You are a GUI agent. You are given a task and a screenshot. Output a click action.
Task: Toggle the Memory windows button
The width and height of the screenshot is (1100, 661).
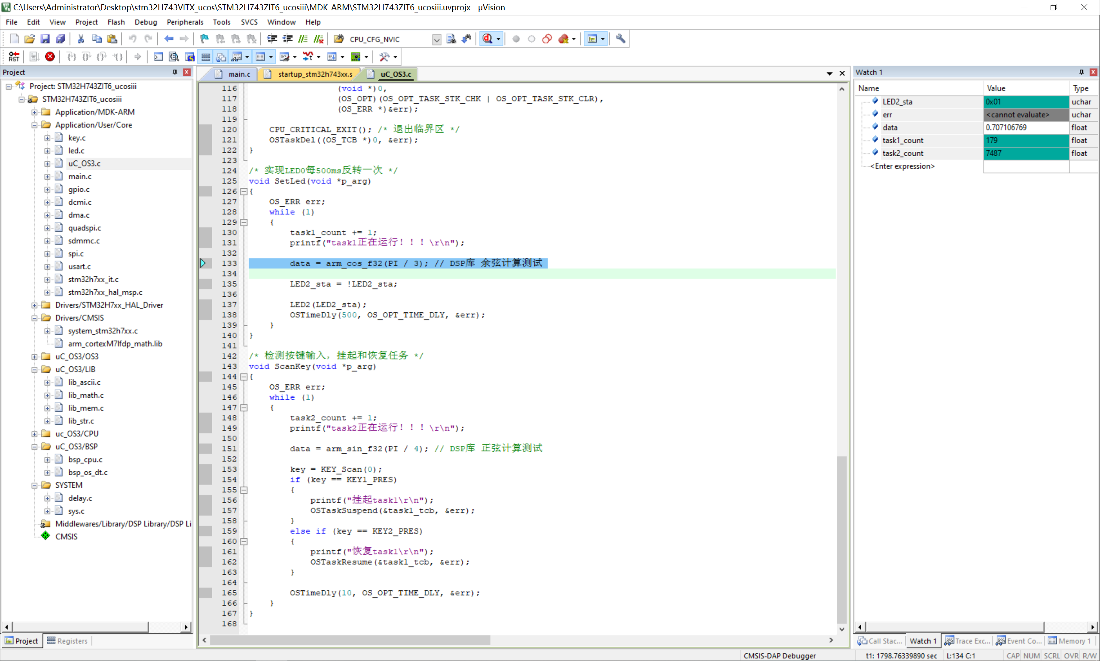point(260,57)
